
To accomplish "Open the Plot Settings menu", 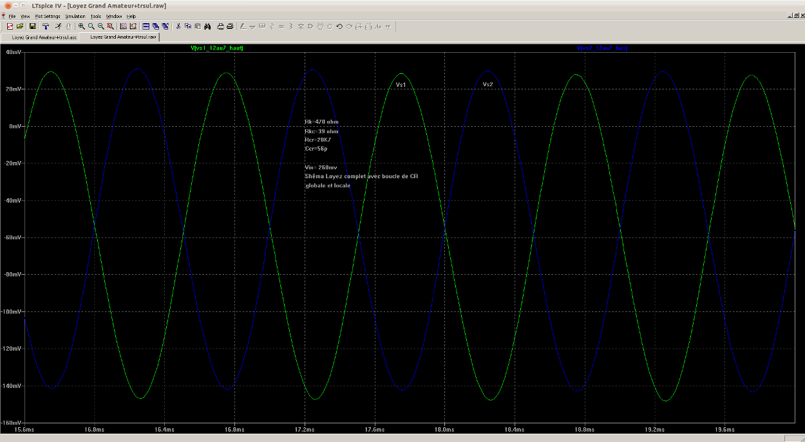I will 48,16.
